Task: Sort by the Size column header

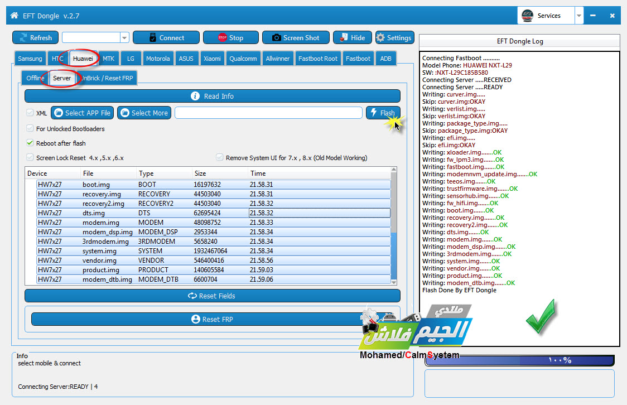Action: [x=220, y=173]
